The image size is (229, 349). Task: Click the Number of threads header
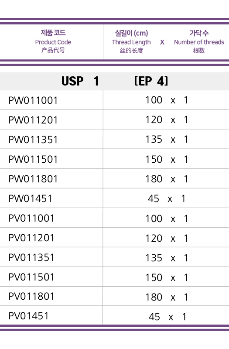(199, 42)
